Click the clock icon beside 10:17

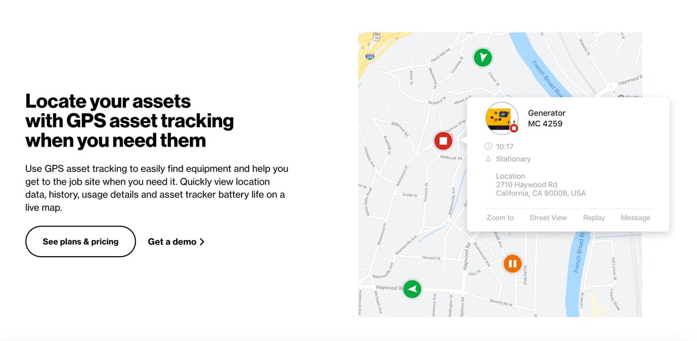pos(488,146)
